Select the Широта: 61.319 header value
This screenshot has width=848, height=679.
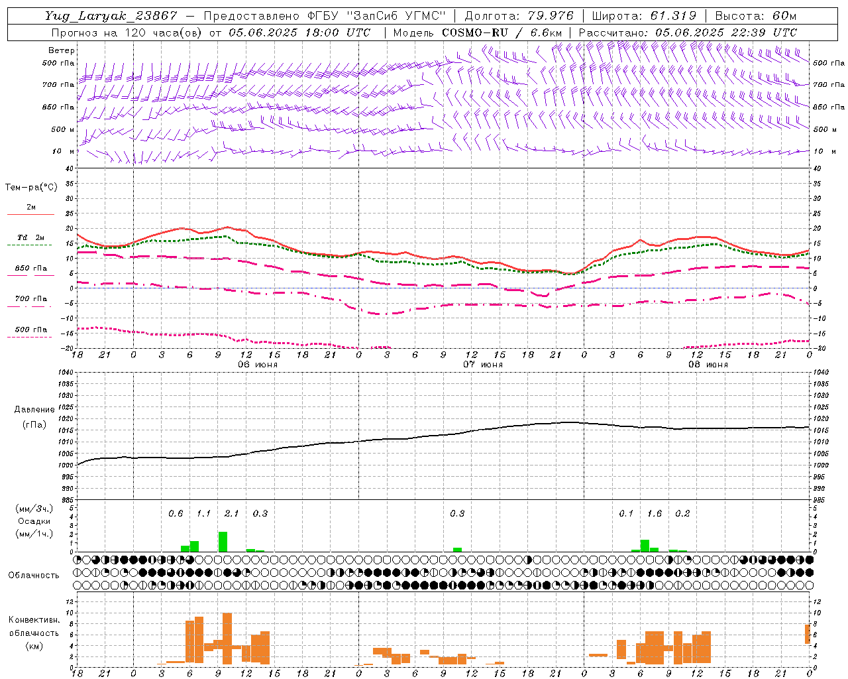pos(644,16)
